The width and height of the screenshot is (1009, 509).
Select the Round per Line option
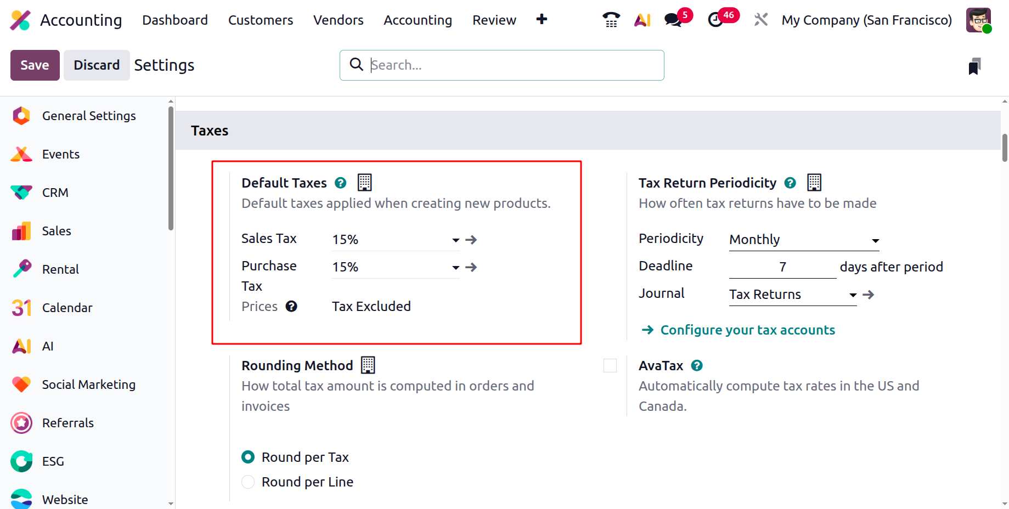tap(249, 482)
